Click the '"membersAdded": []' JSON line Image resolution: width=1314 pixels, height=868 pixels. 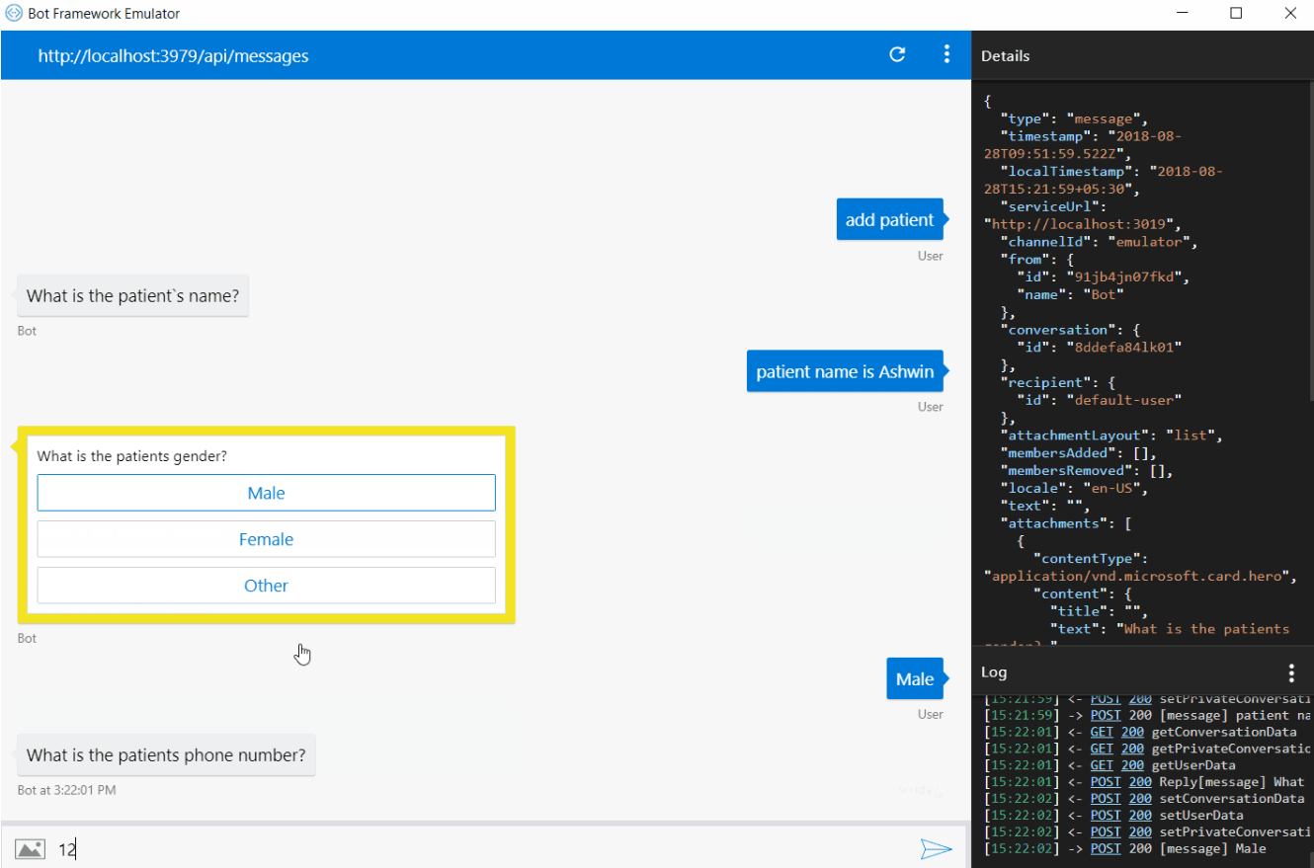[1079, 453]
